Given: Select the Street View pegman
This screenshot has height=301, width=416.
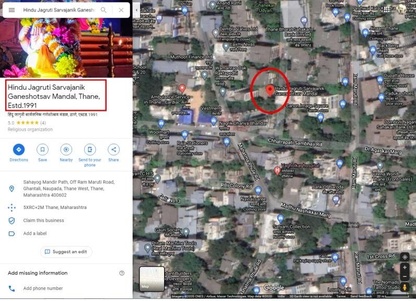Looking at the screenshot, I should pos(405,287).
